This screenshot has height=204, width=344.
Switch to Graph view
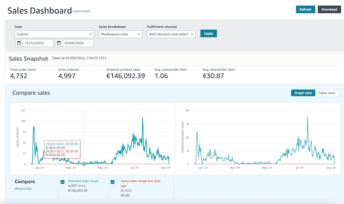coord(303,93)
